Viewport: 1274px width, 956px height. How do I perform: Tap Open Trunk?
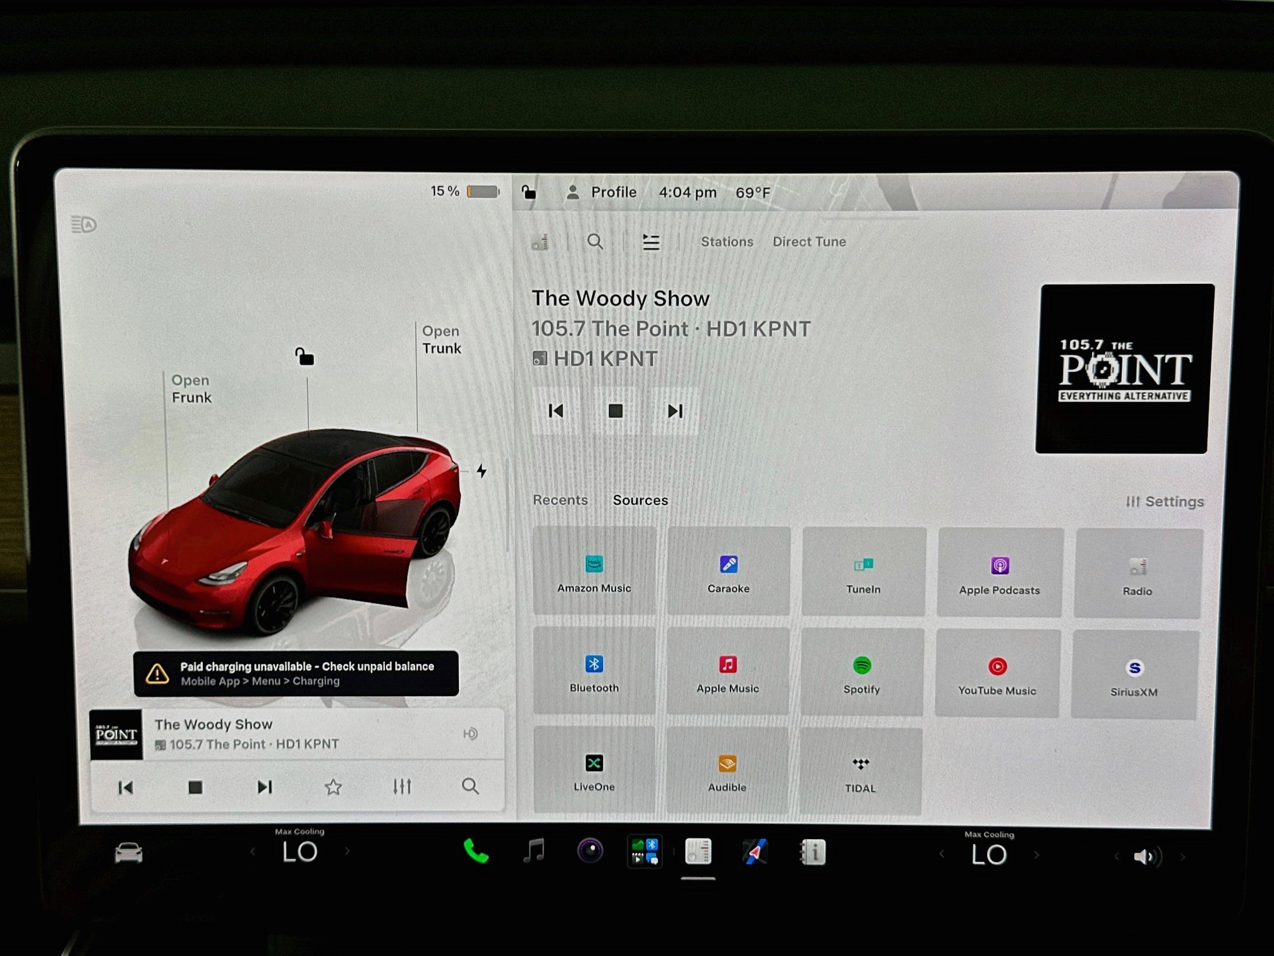(442, 340)
